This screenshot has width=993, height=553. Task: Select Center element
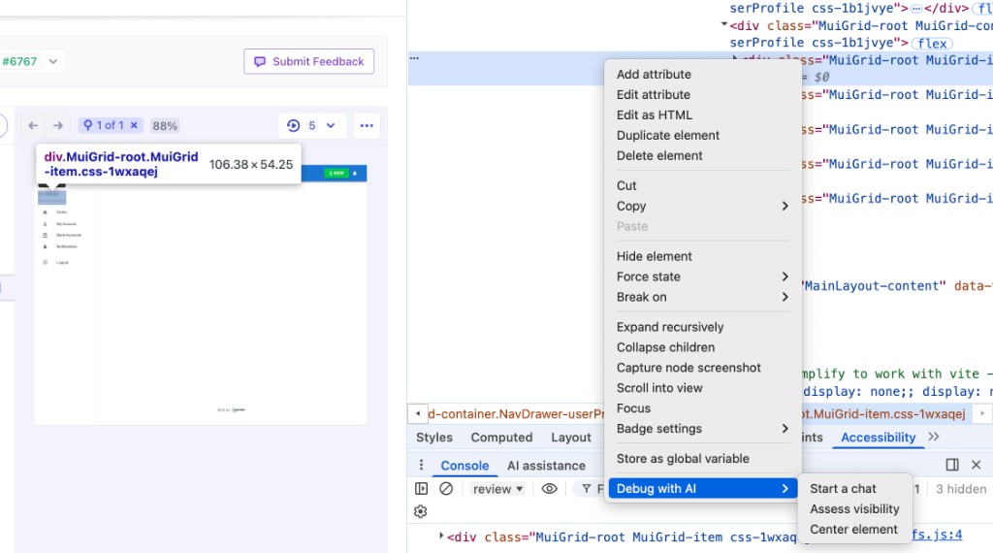(x=853, y=529)
